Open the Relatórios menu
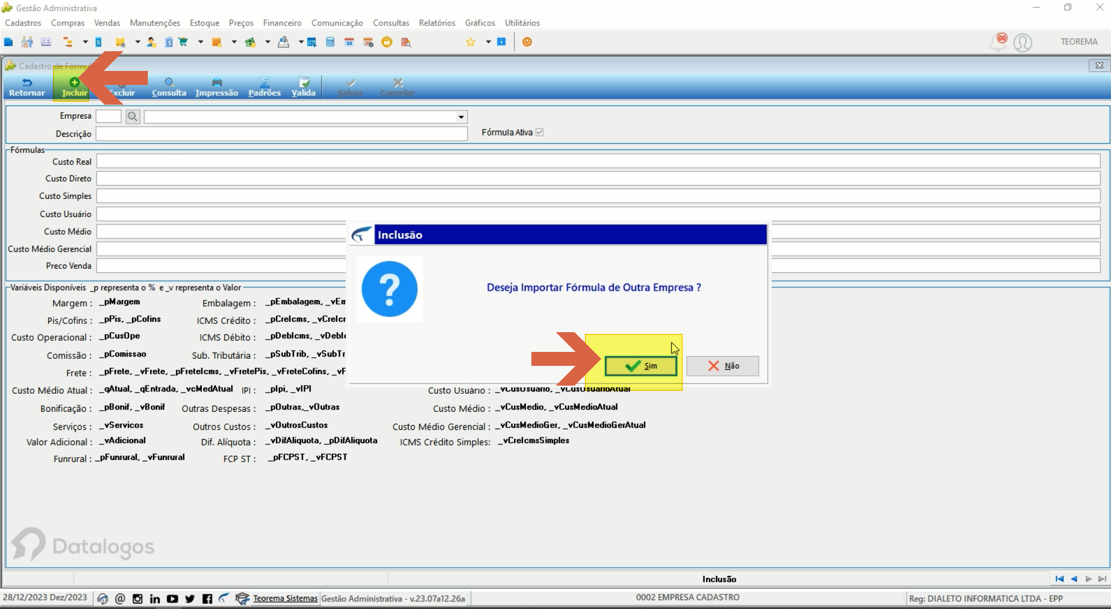This screenshot has height=609, width=1111. [x=437, y=23]
